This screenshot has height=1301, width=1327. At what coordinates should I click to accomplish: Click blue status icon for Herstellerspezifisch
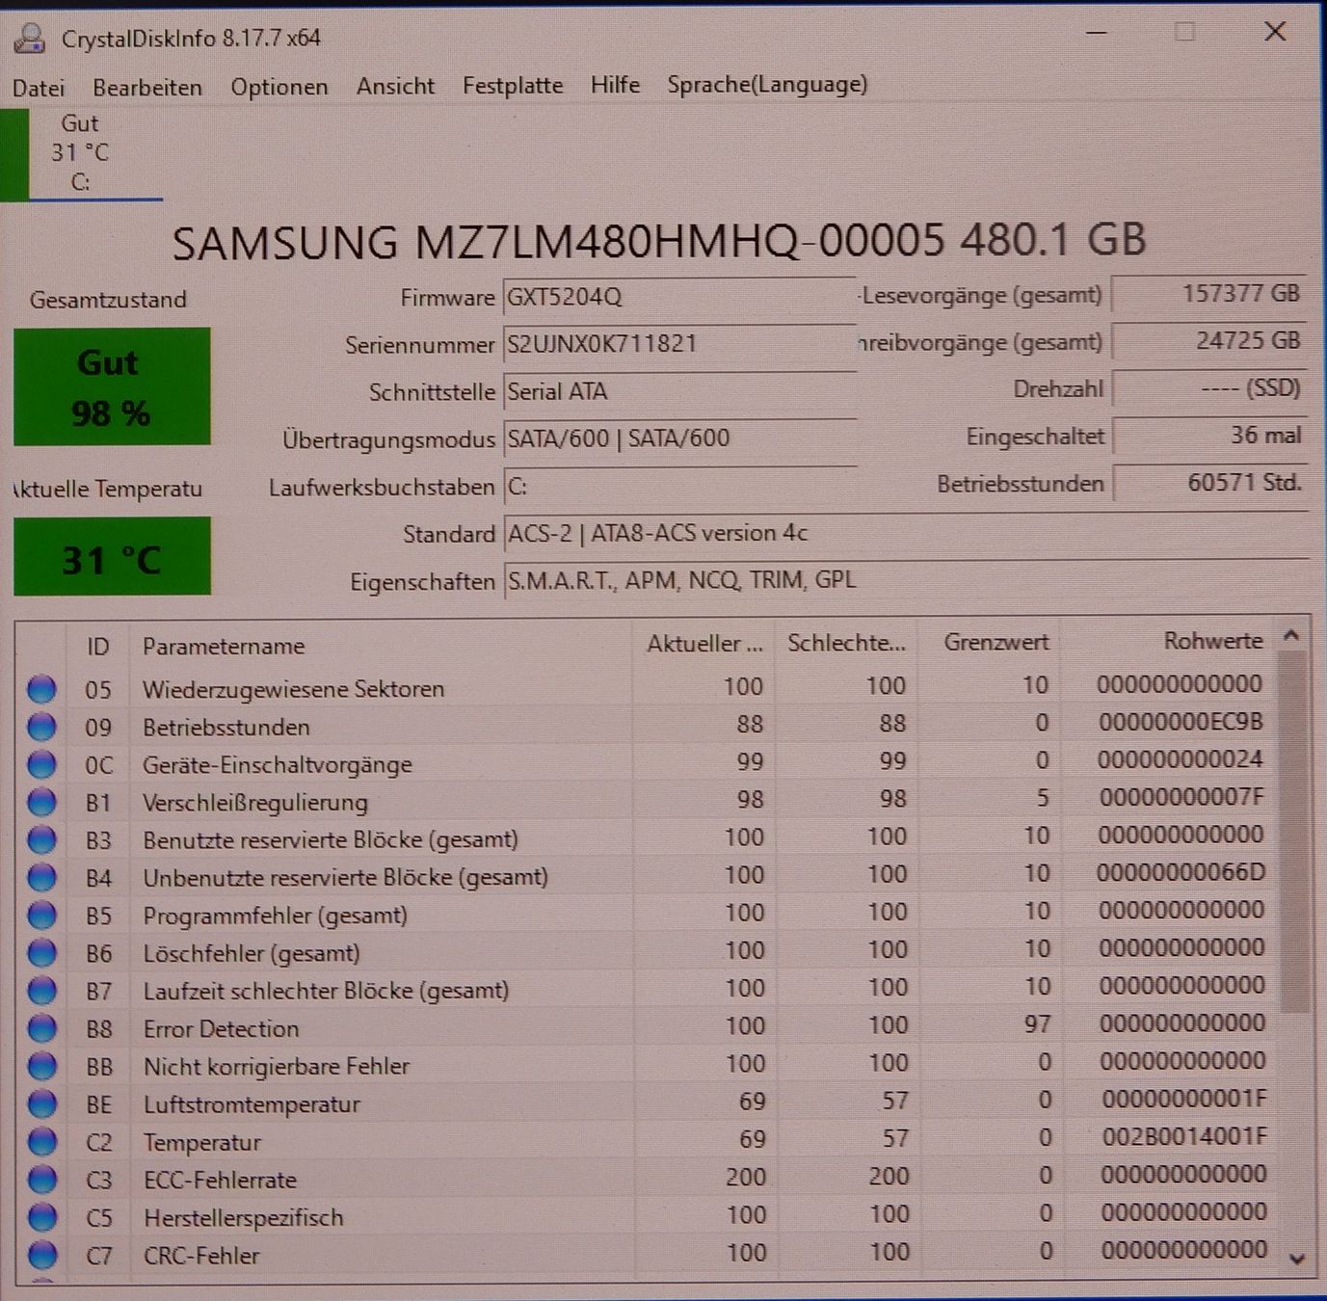[x=41, y=1217]
